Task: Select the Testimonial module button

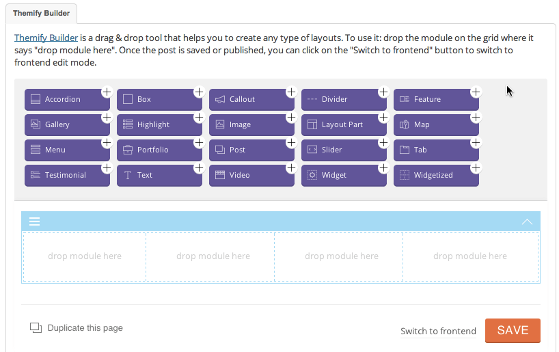Action: click(65, 176)
